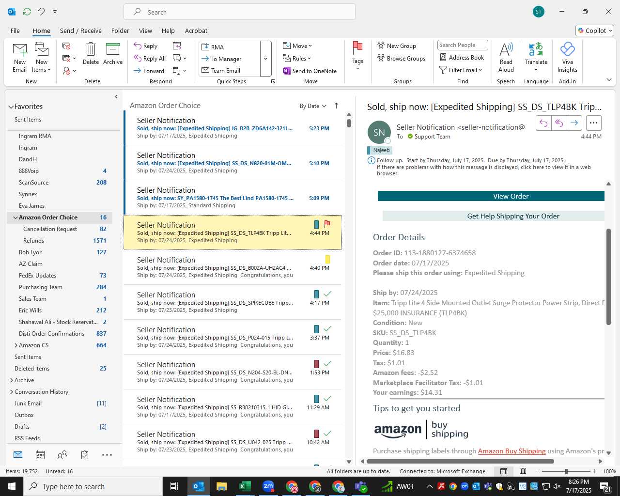
Task: Click the zoom in plus button
Action: (x=595, y=471)
